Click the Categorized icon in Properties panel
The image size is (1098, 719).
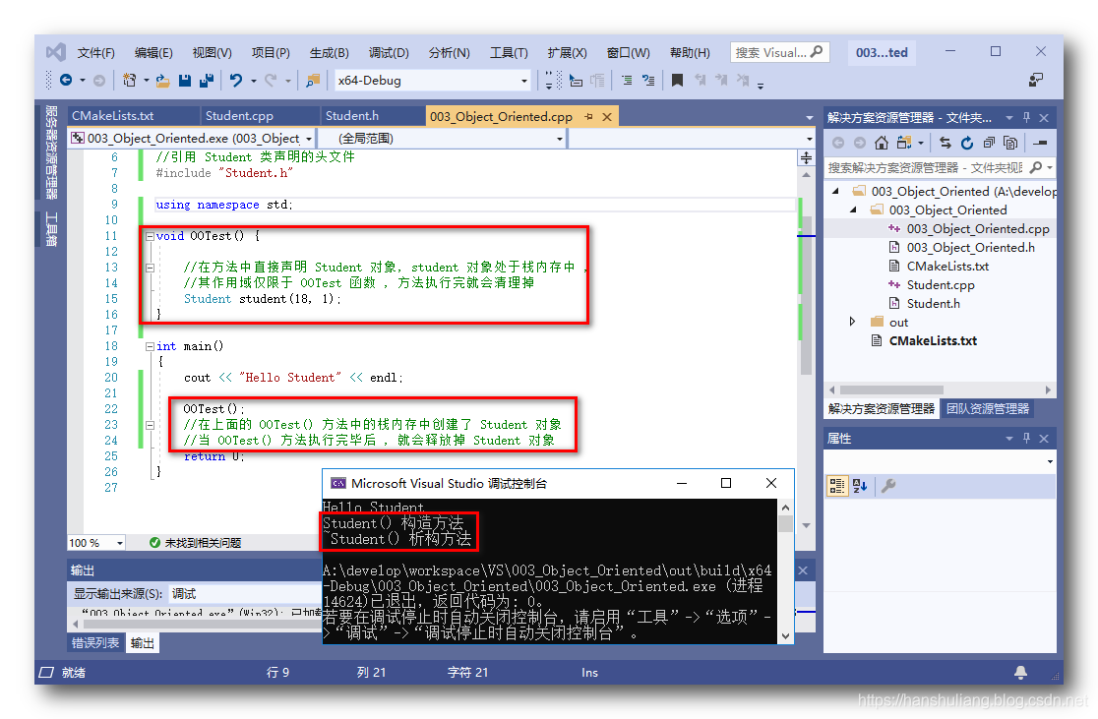click(837, 486)
